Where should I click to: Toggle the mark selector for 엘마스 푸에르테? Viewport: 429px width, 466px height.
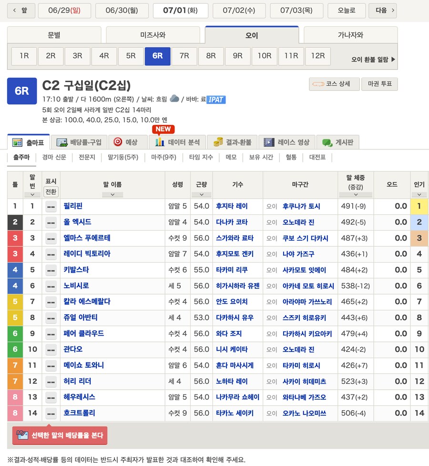51,238
